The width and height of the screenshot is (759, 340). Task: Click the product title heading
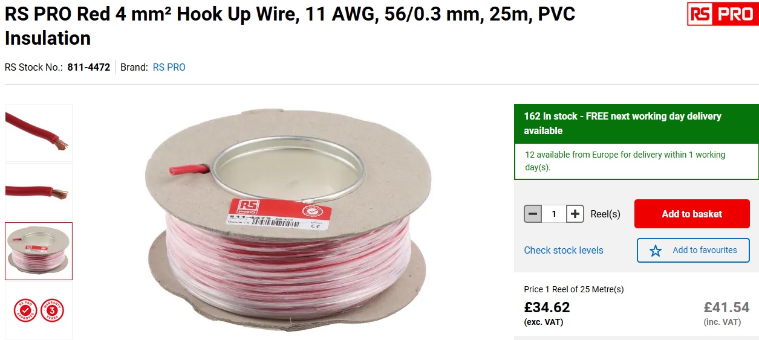click(x=290, y=26)
